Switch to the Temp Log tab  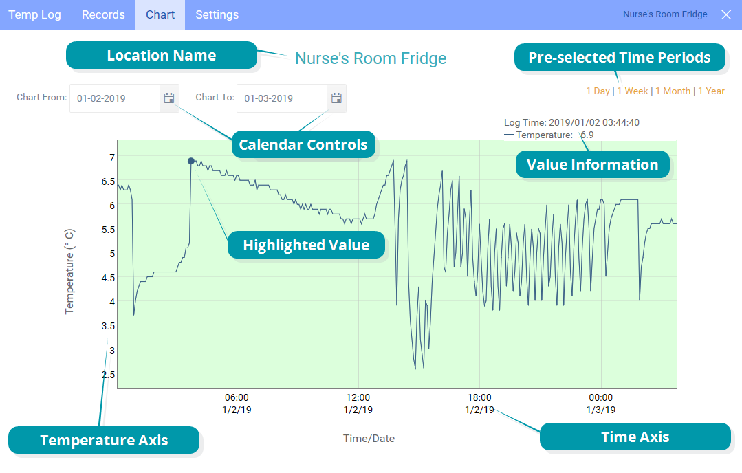click(x=34, y=14)
